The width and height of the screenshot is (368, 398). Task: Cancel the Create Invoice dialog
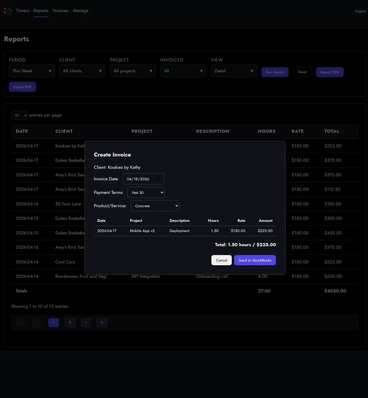[221, 260]
